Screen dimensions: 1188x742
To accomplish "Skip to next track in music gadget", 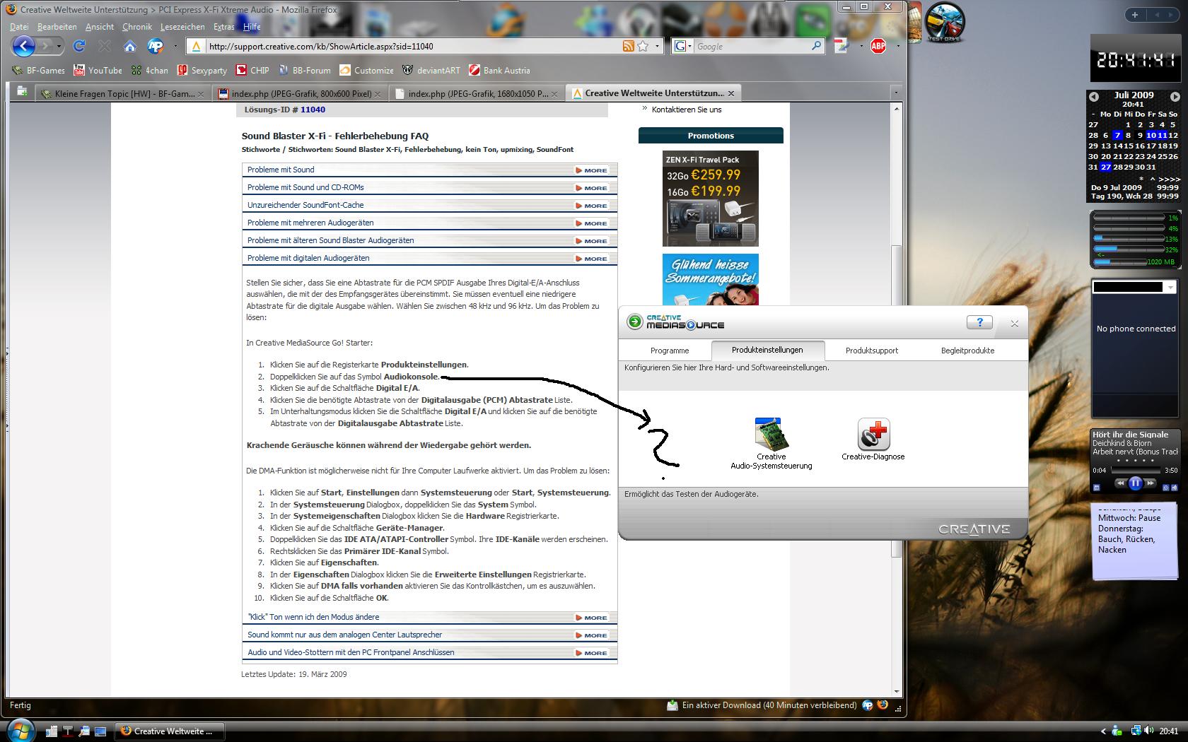I will pos(1150,483).
